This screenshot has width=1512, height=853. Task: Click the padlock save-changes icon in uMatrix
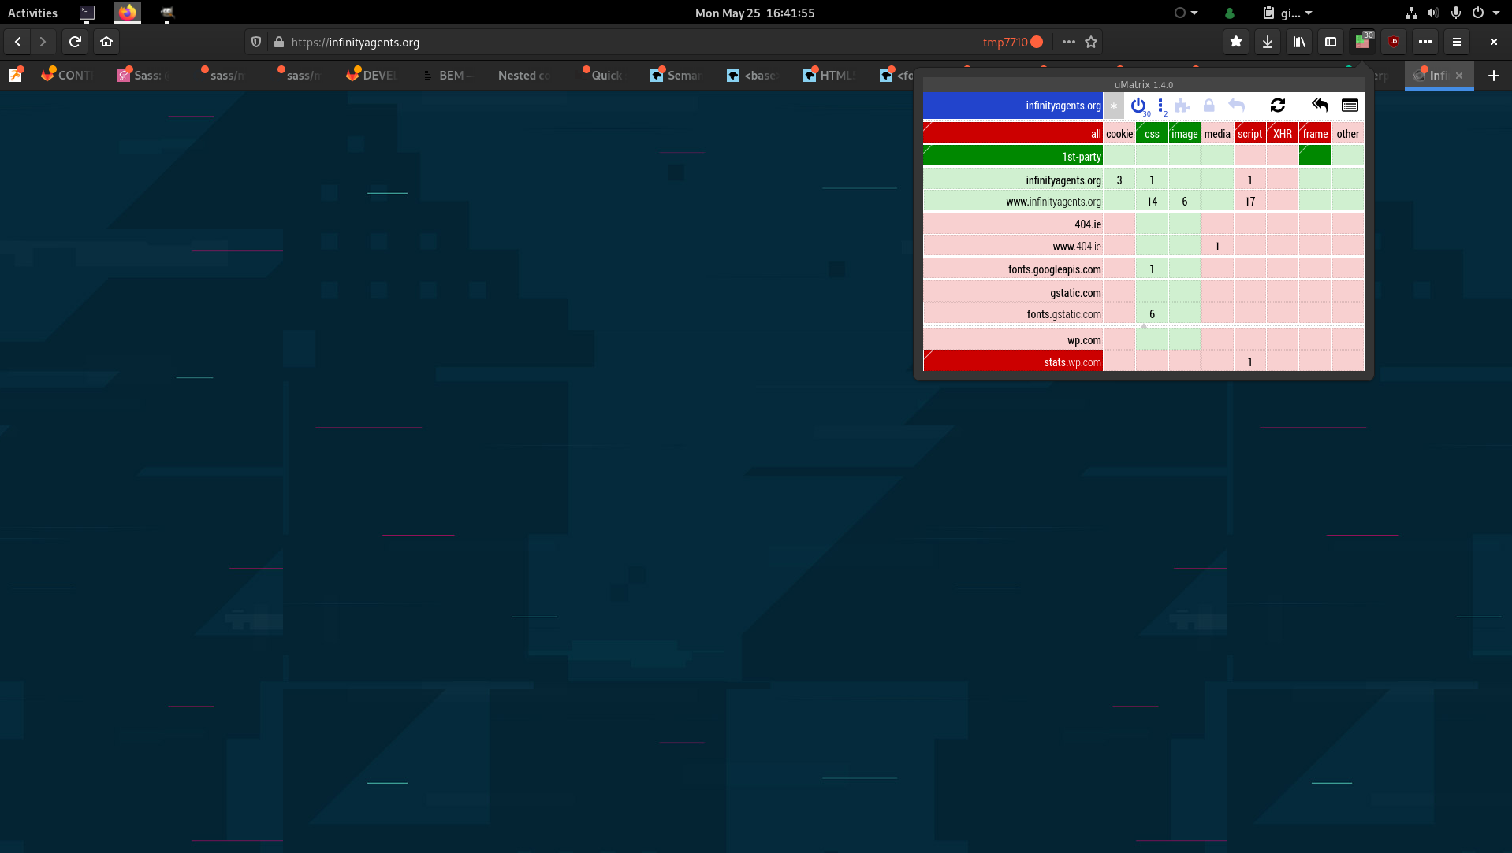[x=1209, y=106]
